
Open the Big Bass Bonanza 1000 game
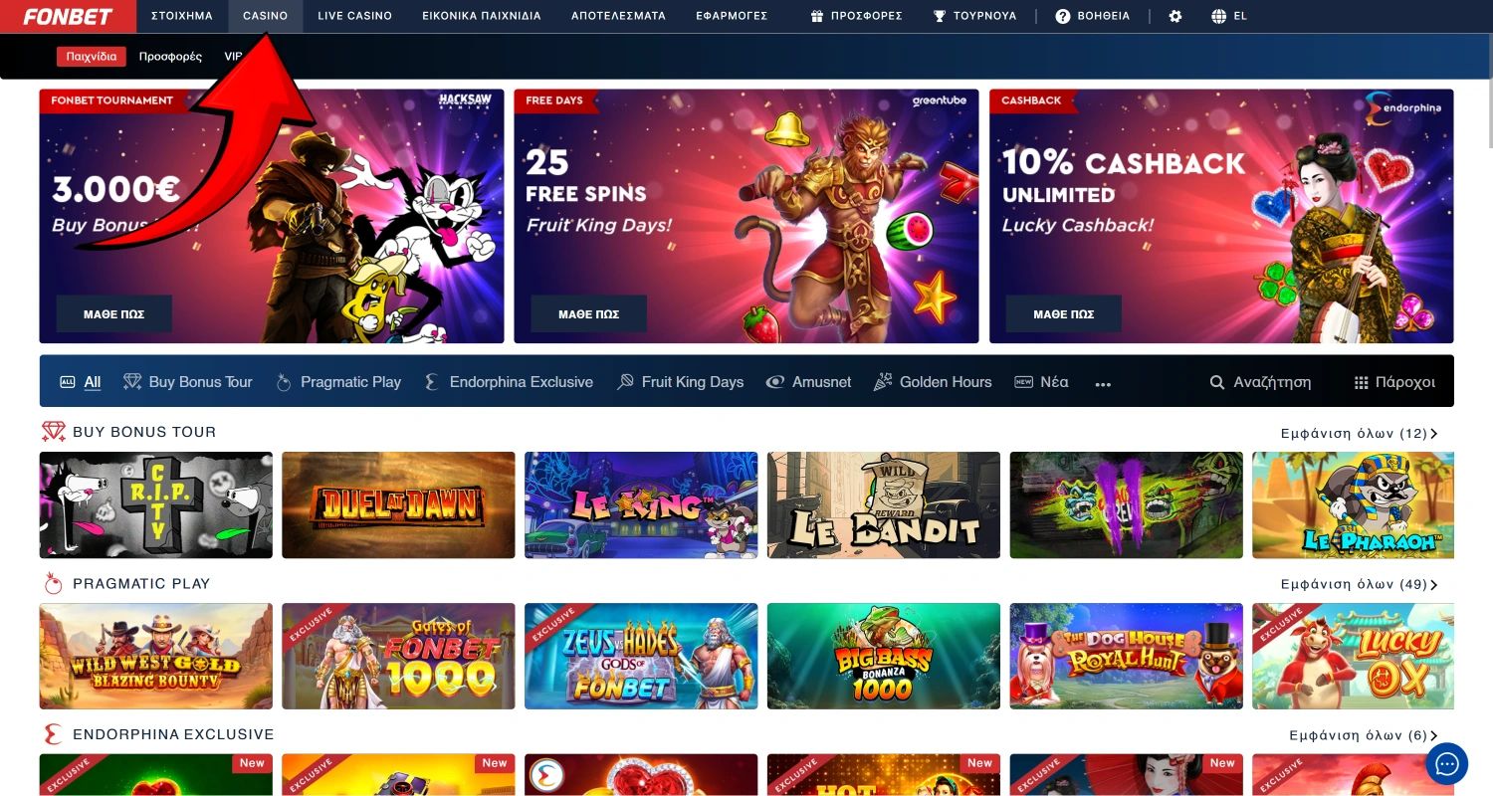(884, 656)
